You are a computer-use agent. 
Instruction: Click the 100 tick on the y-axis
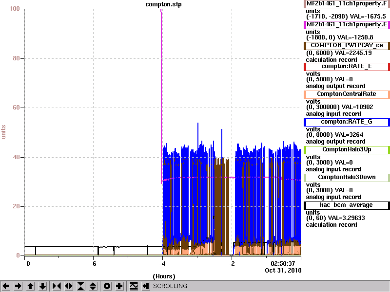coord(15,9)
